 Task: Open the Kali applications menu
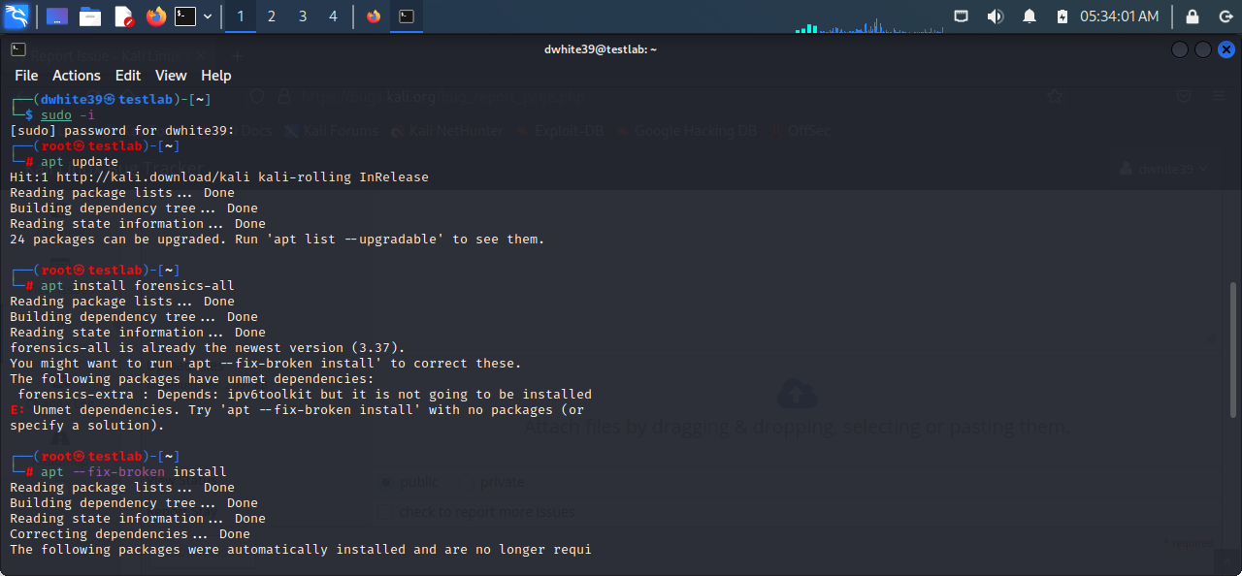(16, 16)
